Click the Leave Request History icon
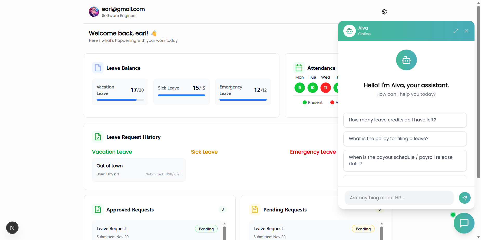 click(x=98, y=137)
